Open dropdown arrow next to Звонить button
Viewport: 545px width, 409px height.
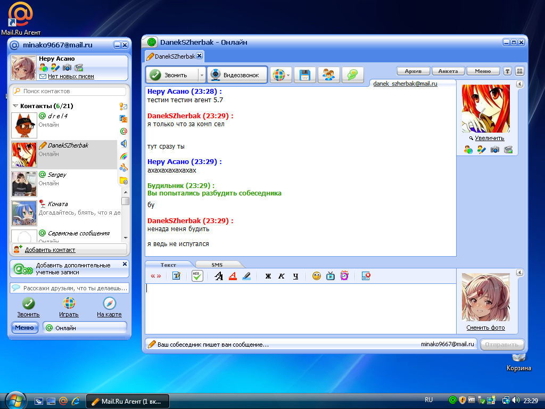point(202,75)
